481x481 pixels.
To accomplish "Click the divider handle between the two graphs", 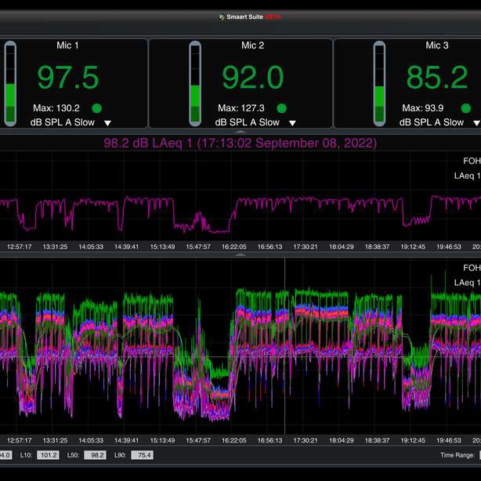I will 240,254.
